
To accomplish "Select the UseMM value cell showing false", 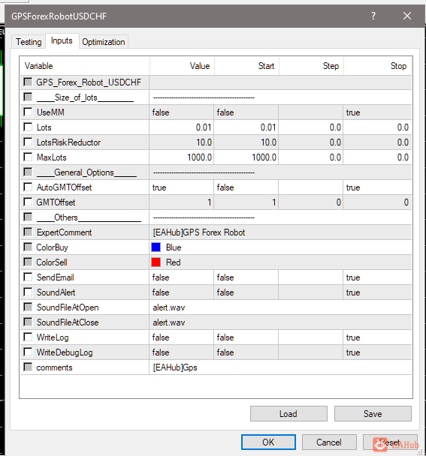I will coord(182,112).
